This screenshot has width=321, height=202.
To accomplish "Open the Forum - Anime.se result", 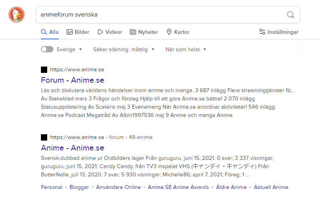I will click(72, 80).
